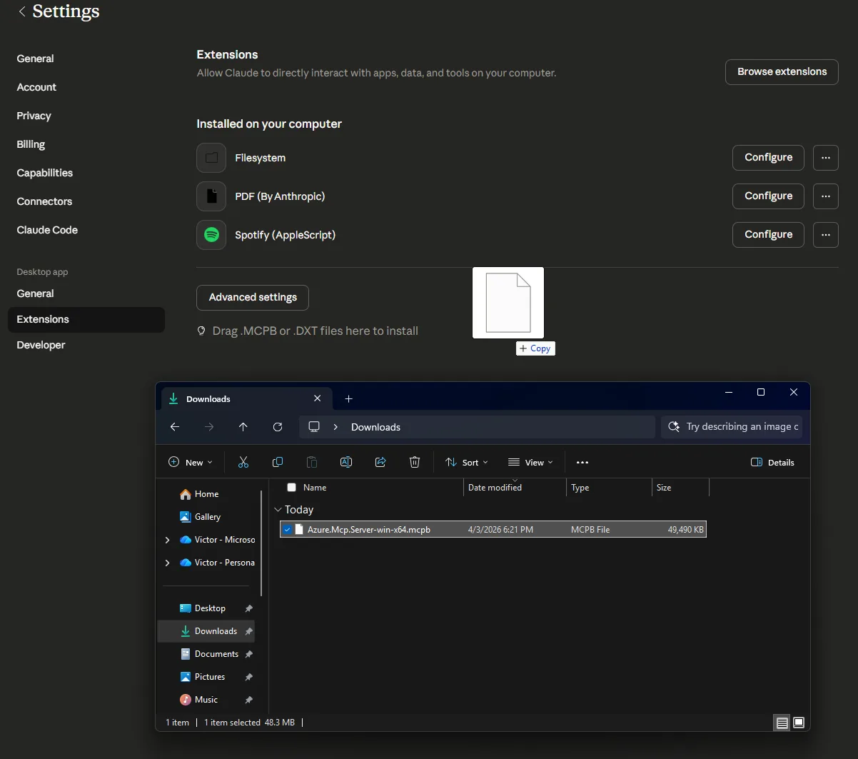The width and height of the screenshot is (858, 759).
Task: Switch to large thumbnails view in status bar
Action: [799, 723]
